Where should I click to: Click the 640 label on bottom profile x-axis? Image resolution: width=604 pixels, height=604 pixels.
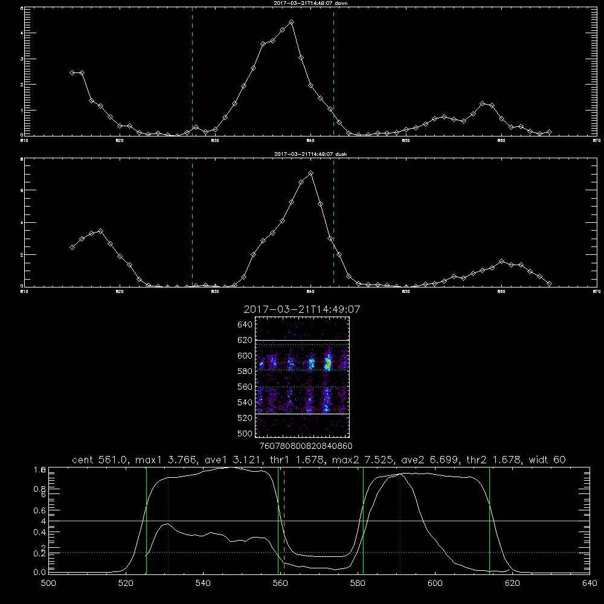[590, 583]
